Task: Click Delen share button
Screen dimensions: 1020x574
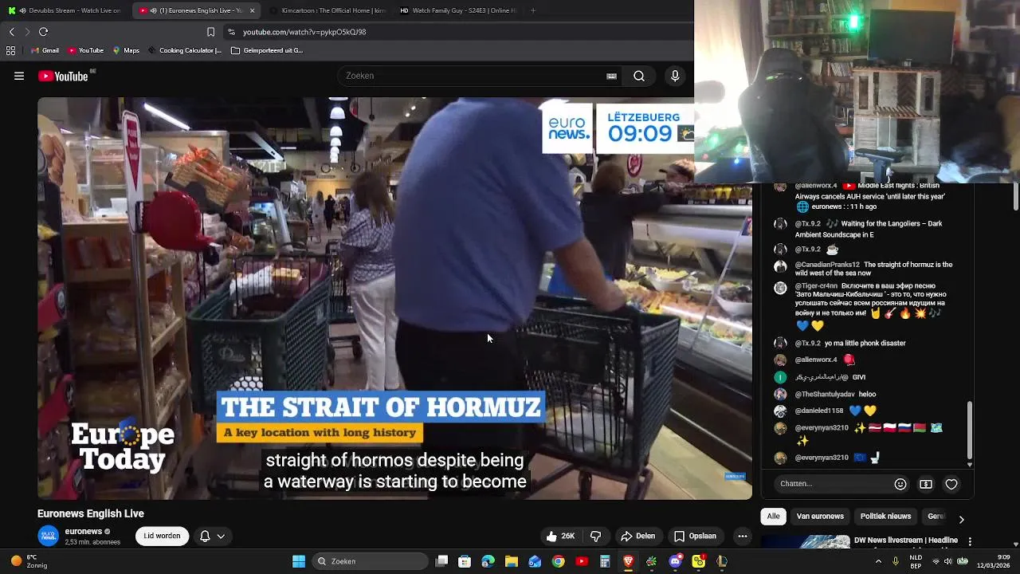Action: tap(638, 537)
